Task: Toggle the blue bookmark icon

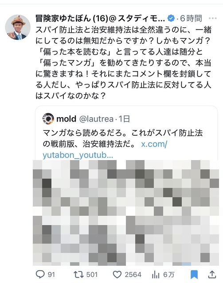Action: pyautogui.click(x=194, y=275)
